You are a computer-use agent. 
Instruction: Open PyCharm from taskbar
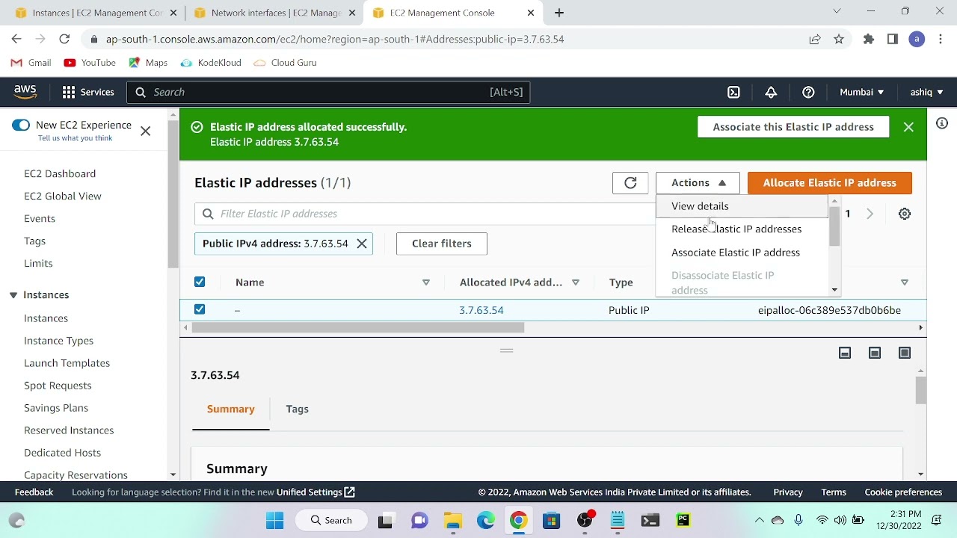click(x=683, y=521)
